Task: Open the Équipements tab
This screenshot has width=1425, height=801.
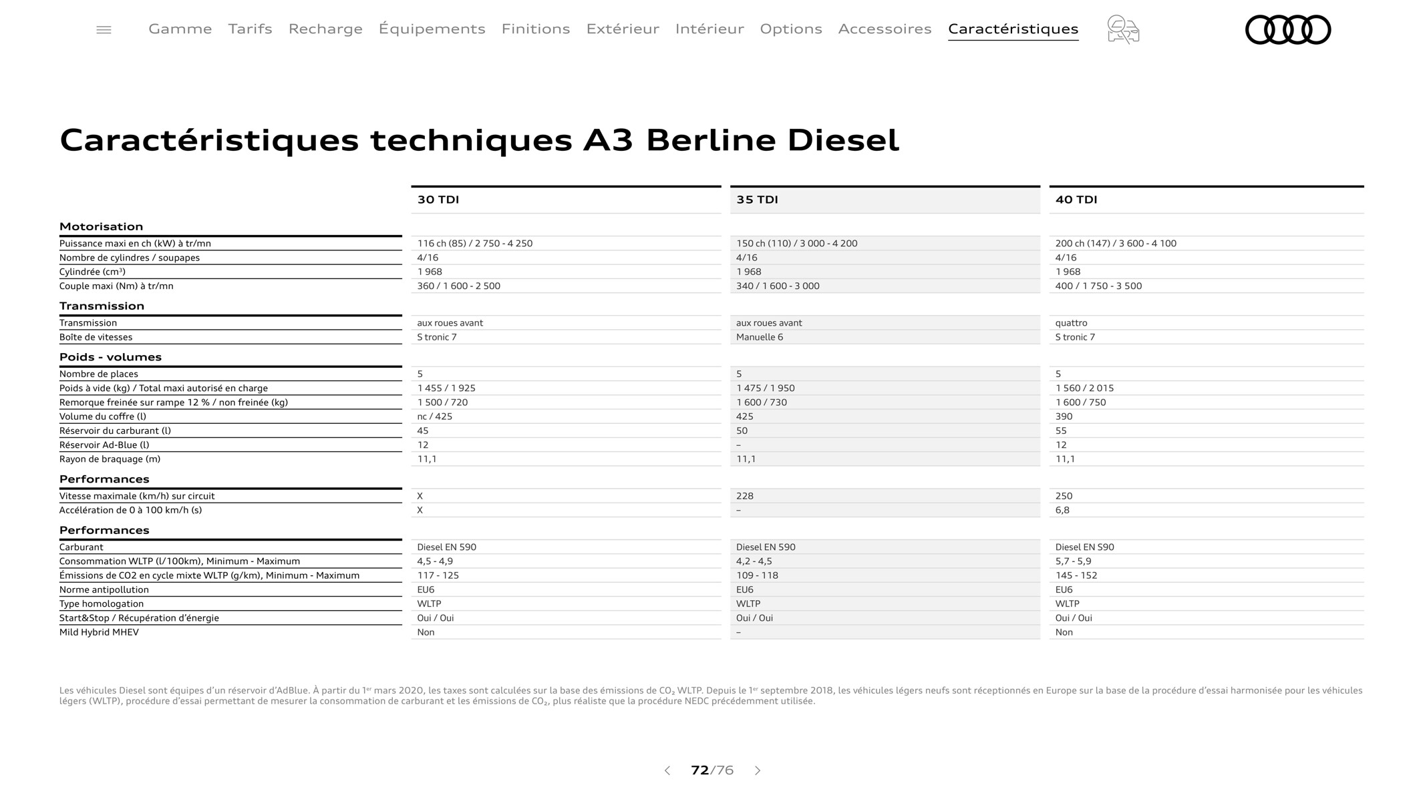Action: pyautogui.click(x=432, y=29)
